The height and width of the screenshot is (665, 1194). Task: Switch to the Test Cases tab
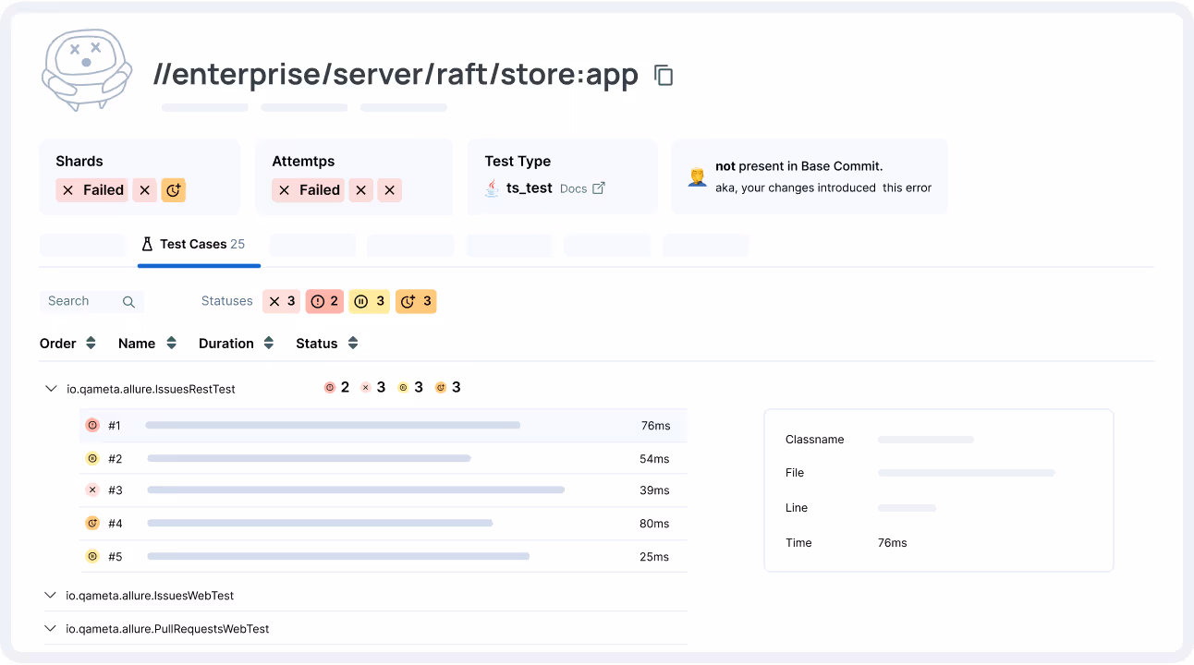tap(196, 244)
